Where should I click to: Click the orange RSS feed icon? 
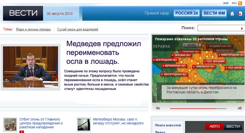click(240, 3)
